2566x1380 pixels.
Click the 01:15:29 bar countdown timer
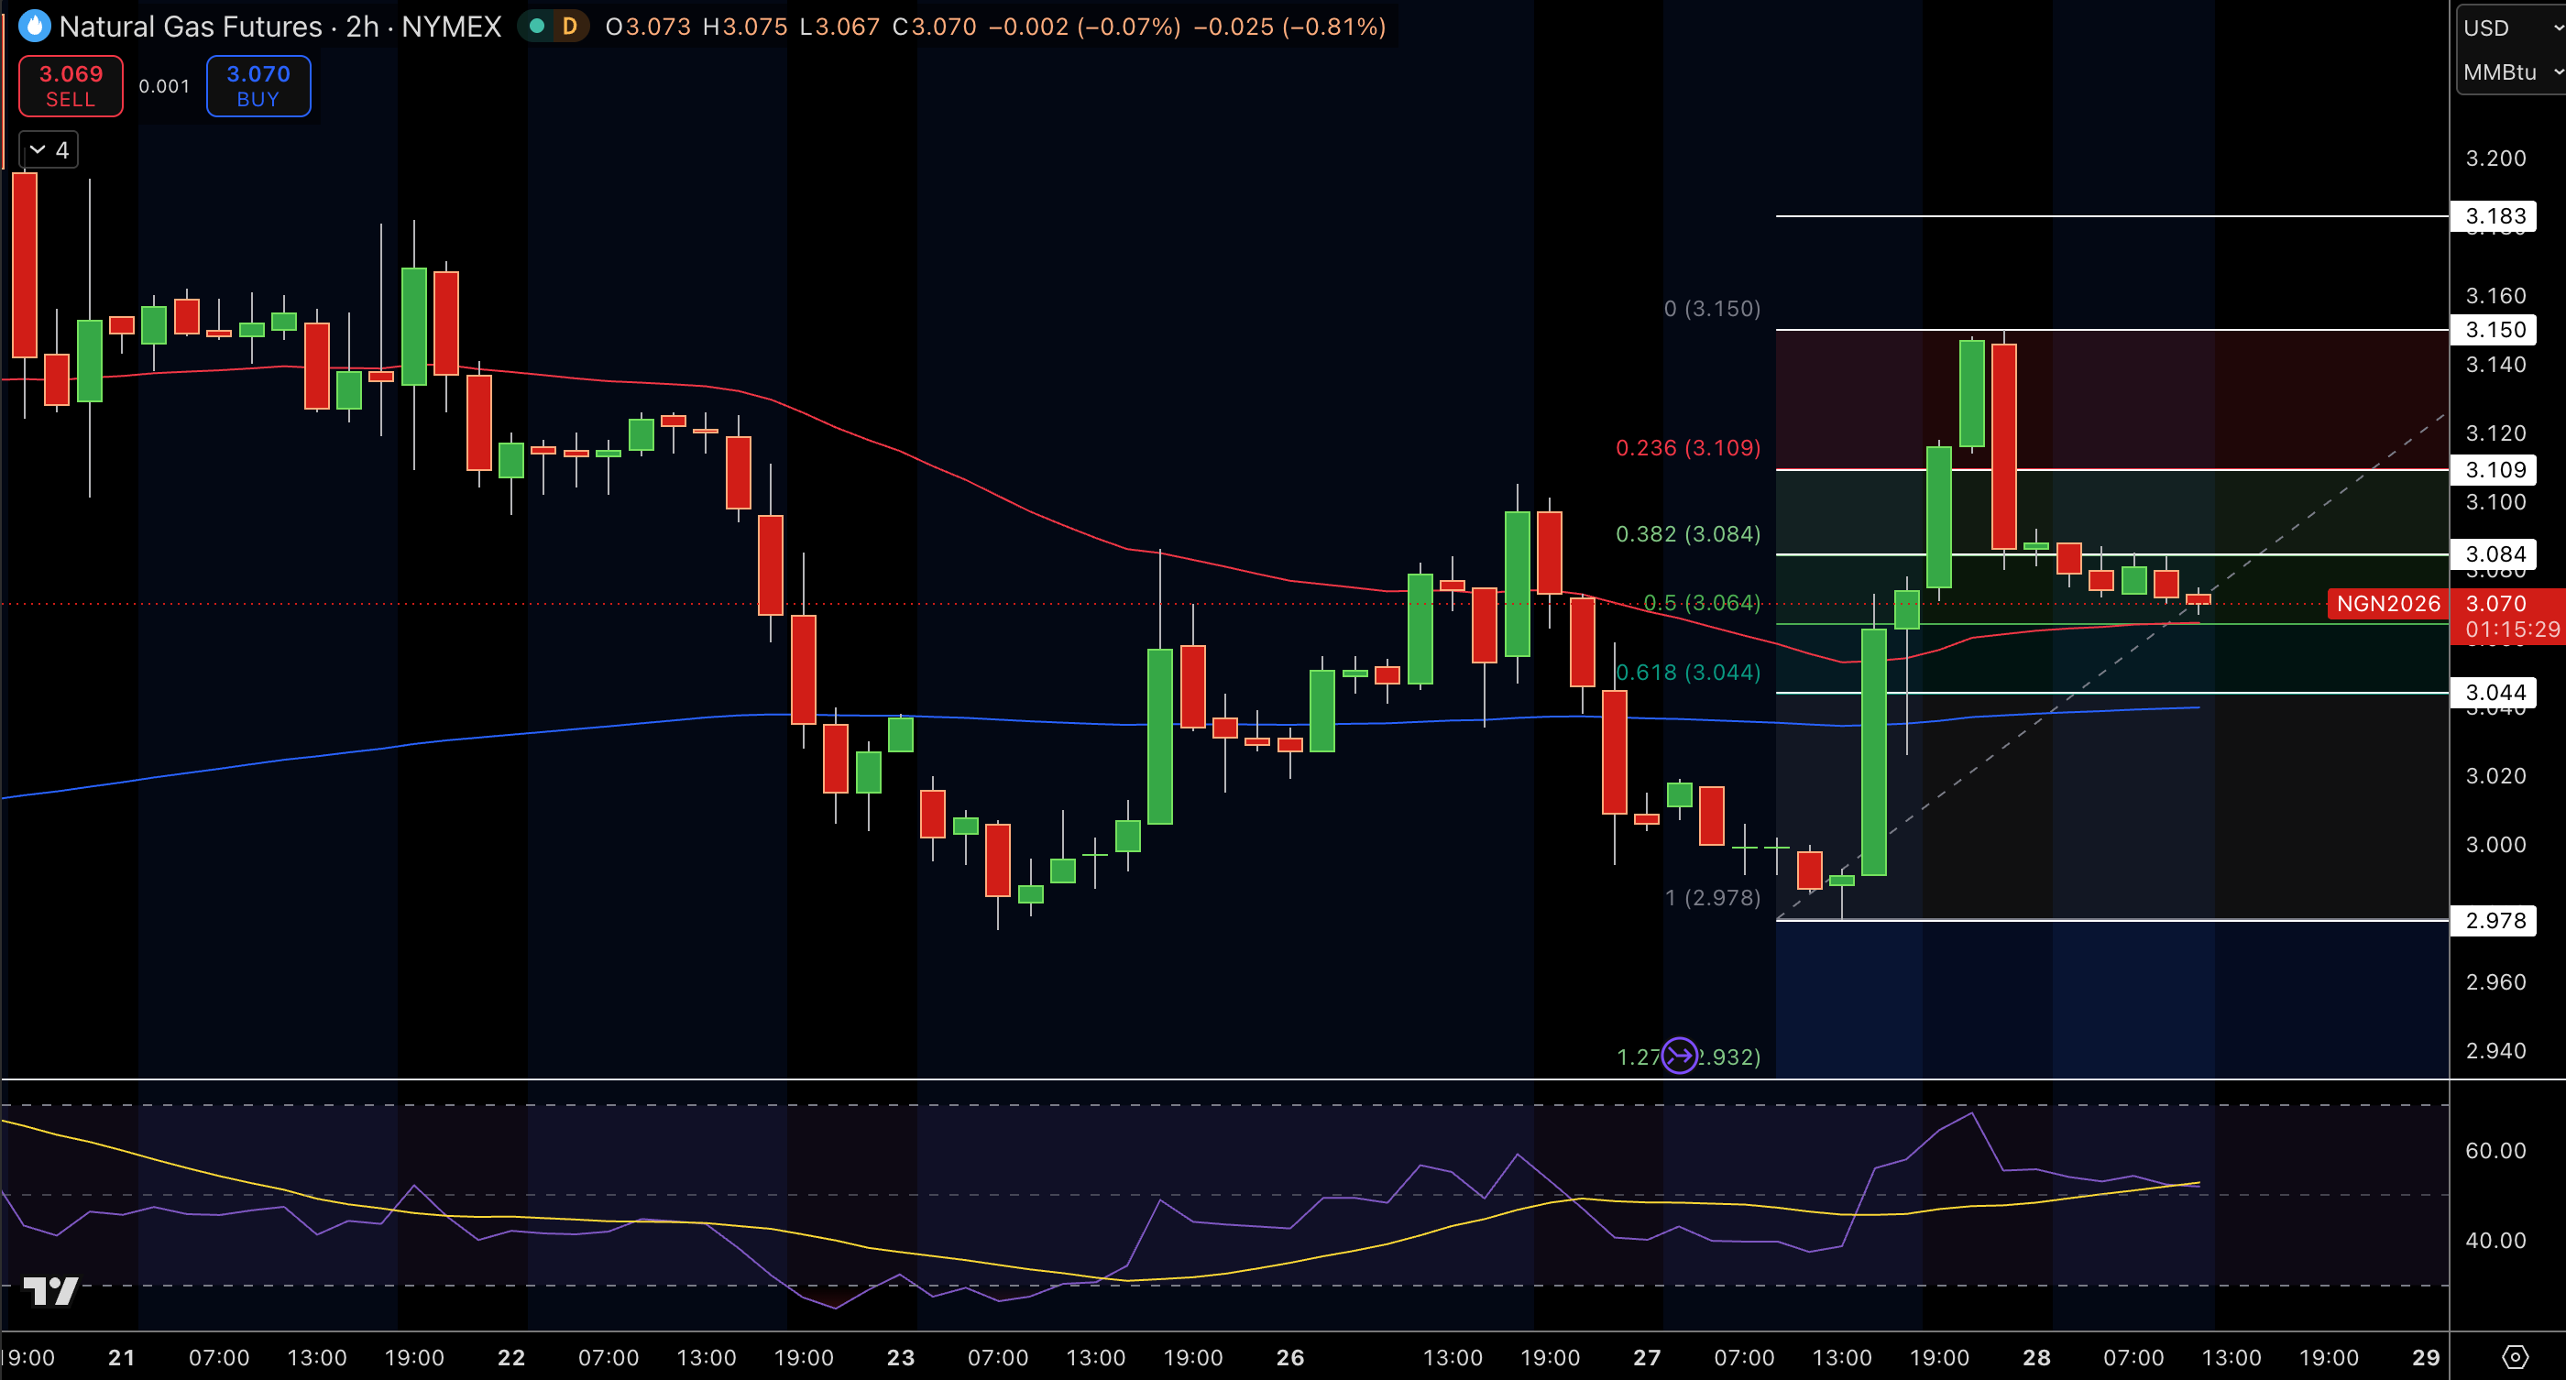coord(2511,630)
